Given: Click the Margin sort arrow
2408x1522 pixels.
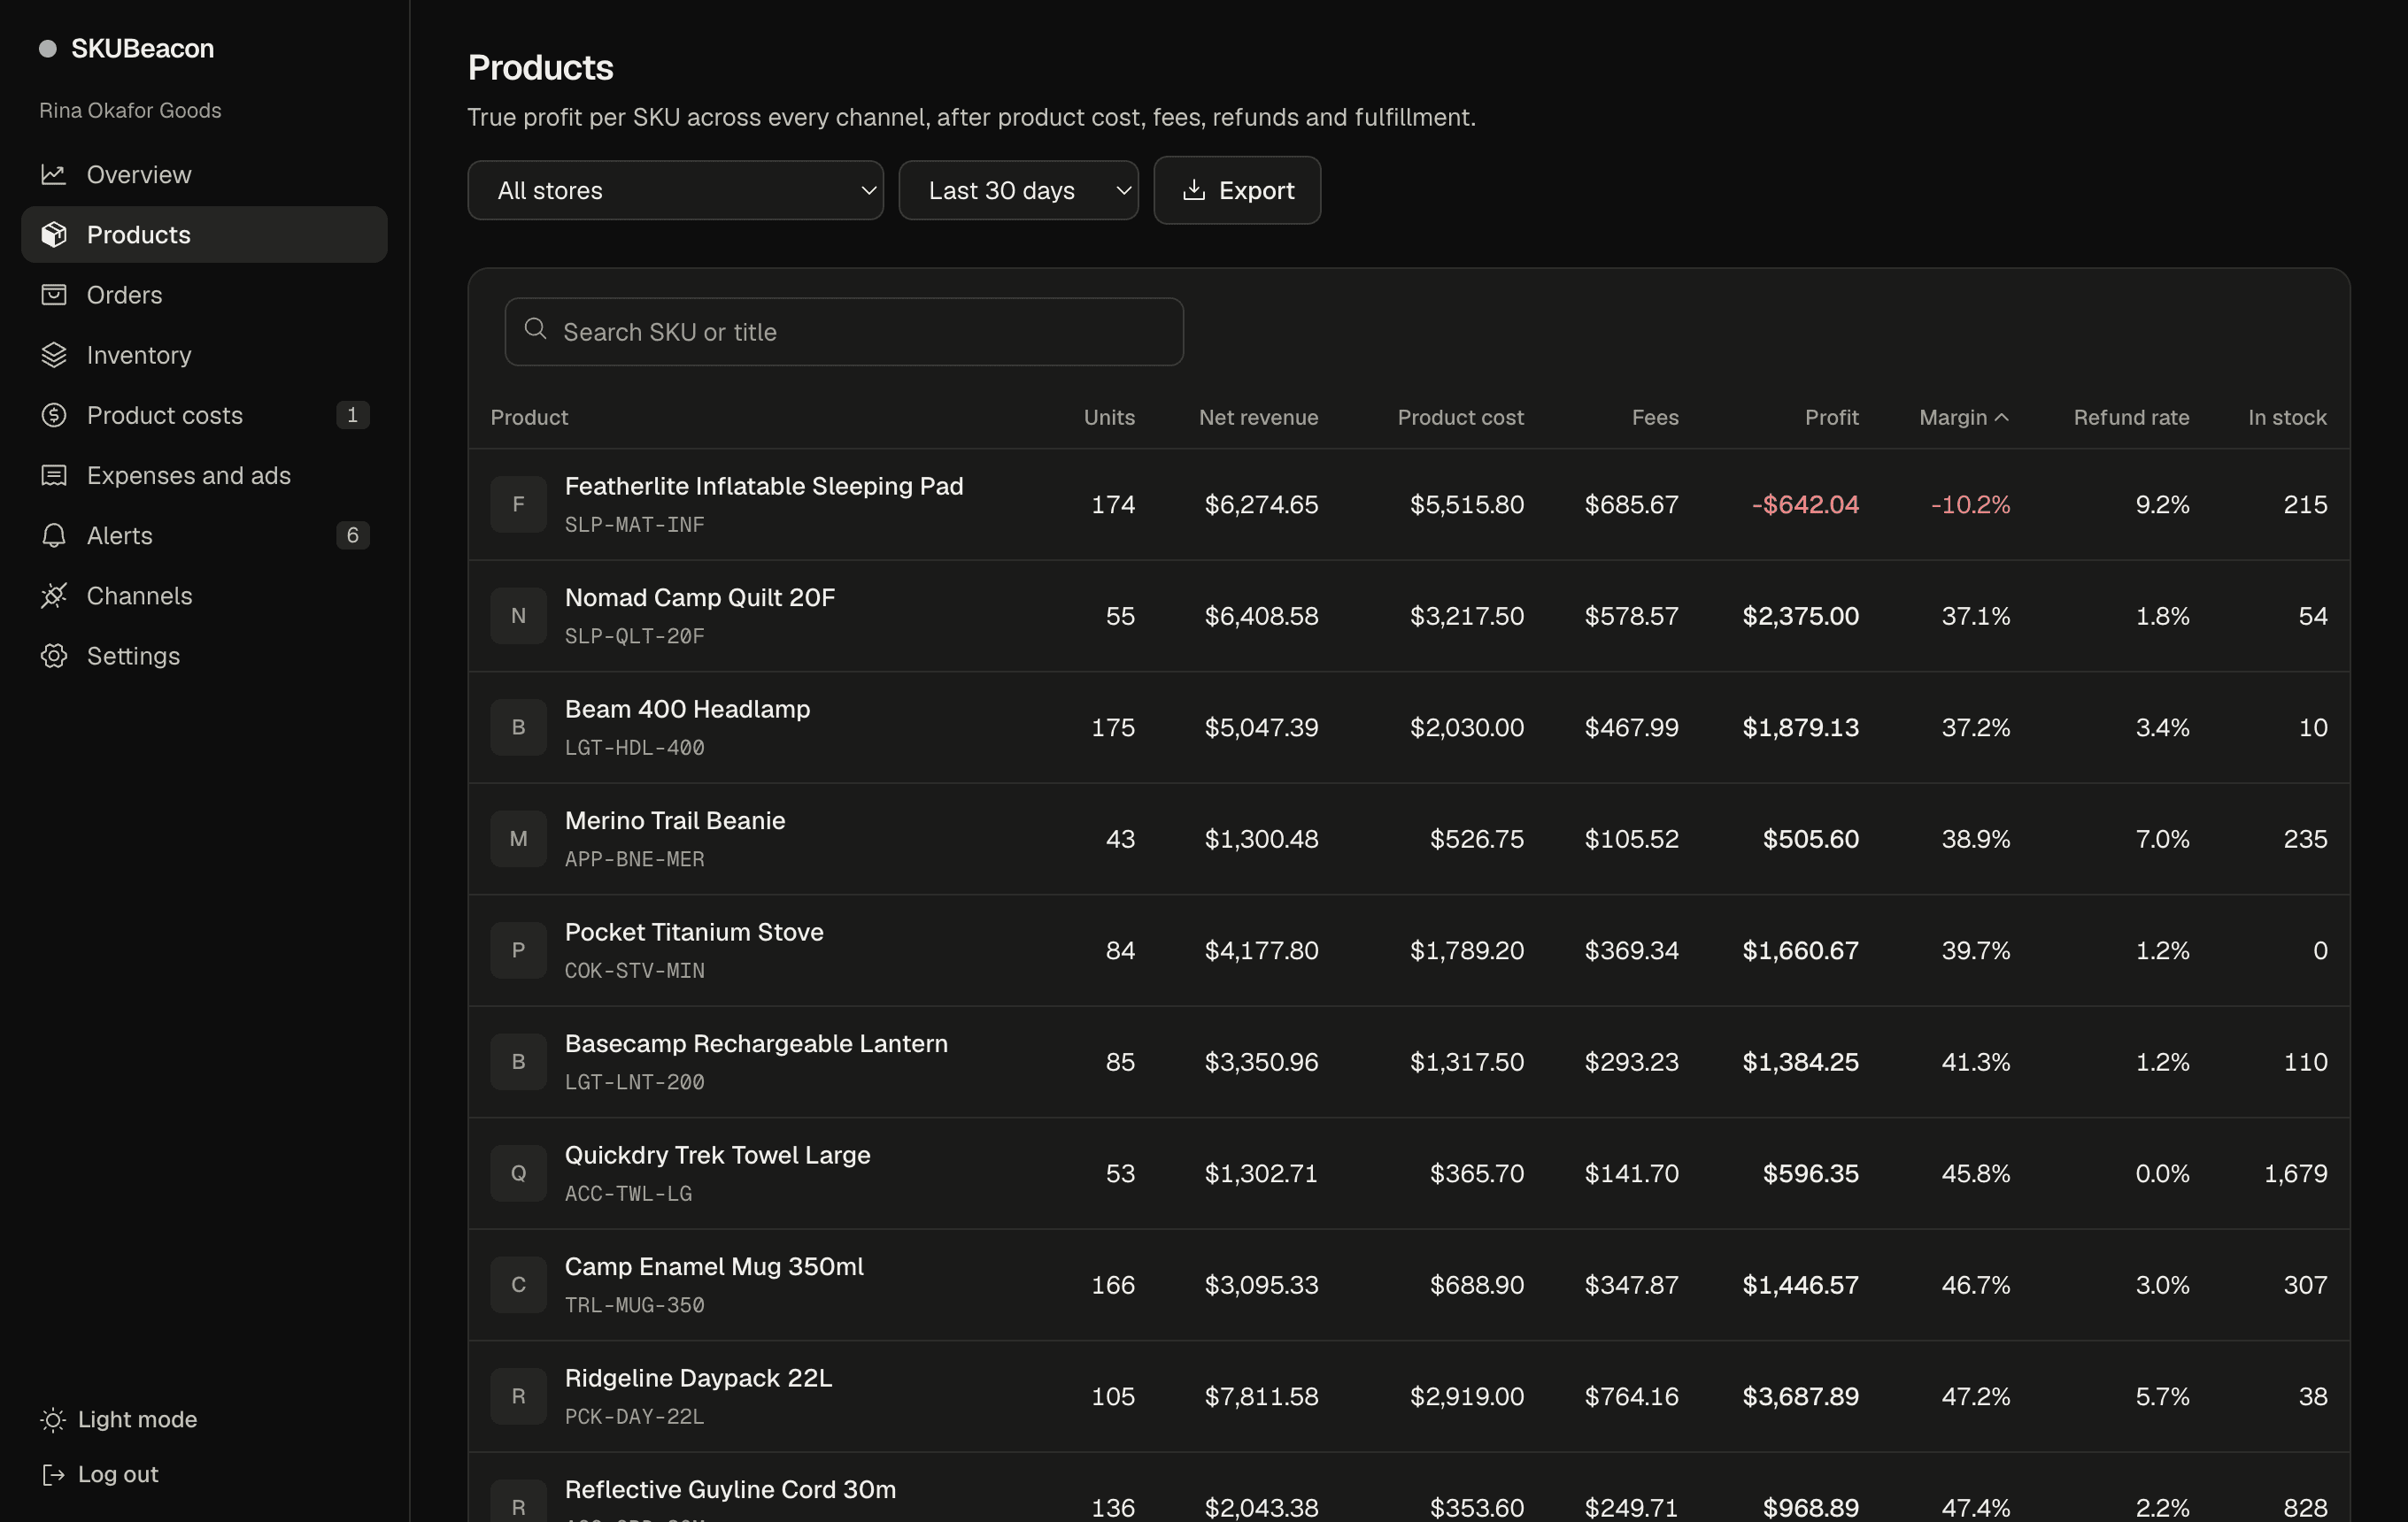Looking at the screenshot, I should click(x=2002, y=418).
